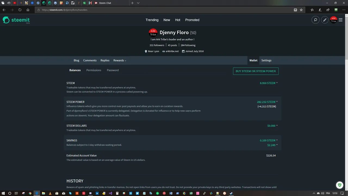348x196 pixels.
Task: Click the taskbar volume speaker icon
Action: (x=322, y=193)
